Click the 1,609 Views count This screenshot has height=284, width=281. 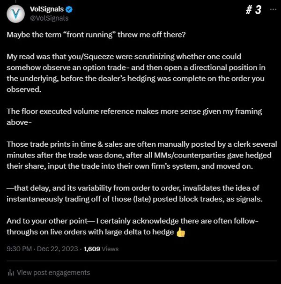click(x=100, y=250)
